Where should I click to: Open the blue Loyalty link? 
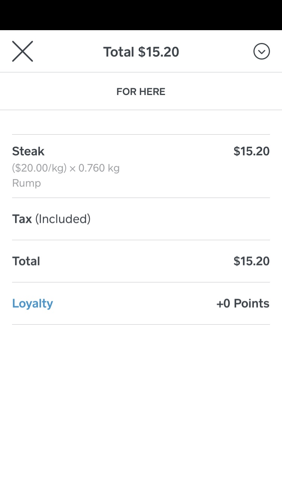pyautogui.click(x=32, y=304)
